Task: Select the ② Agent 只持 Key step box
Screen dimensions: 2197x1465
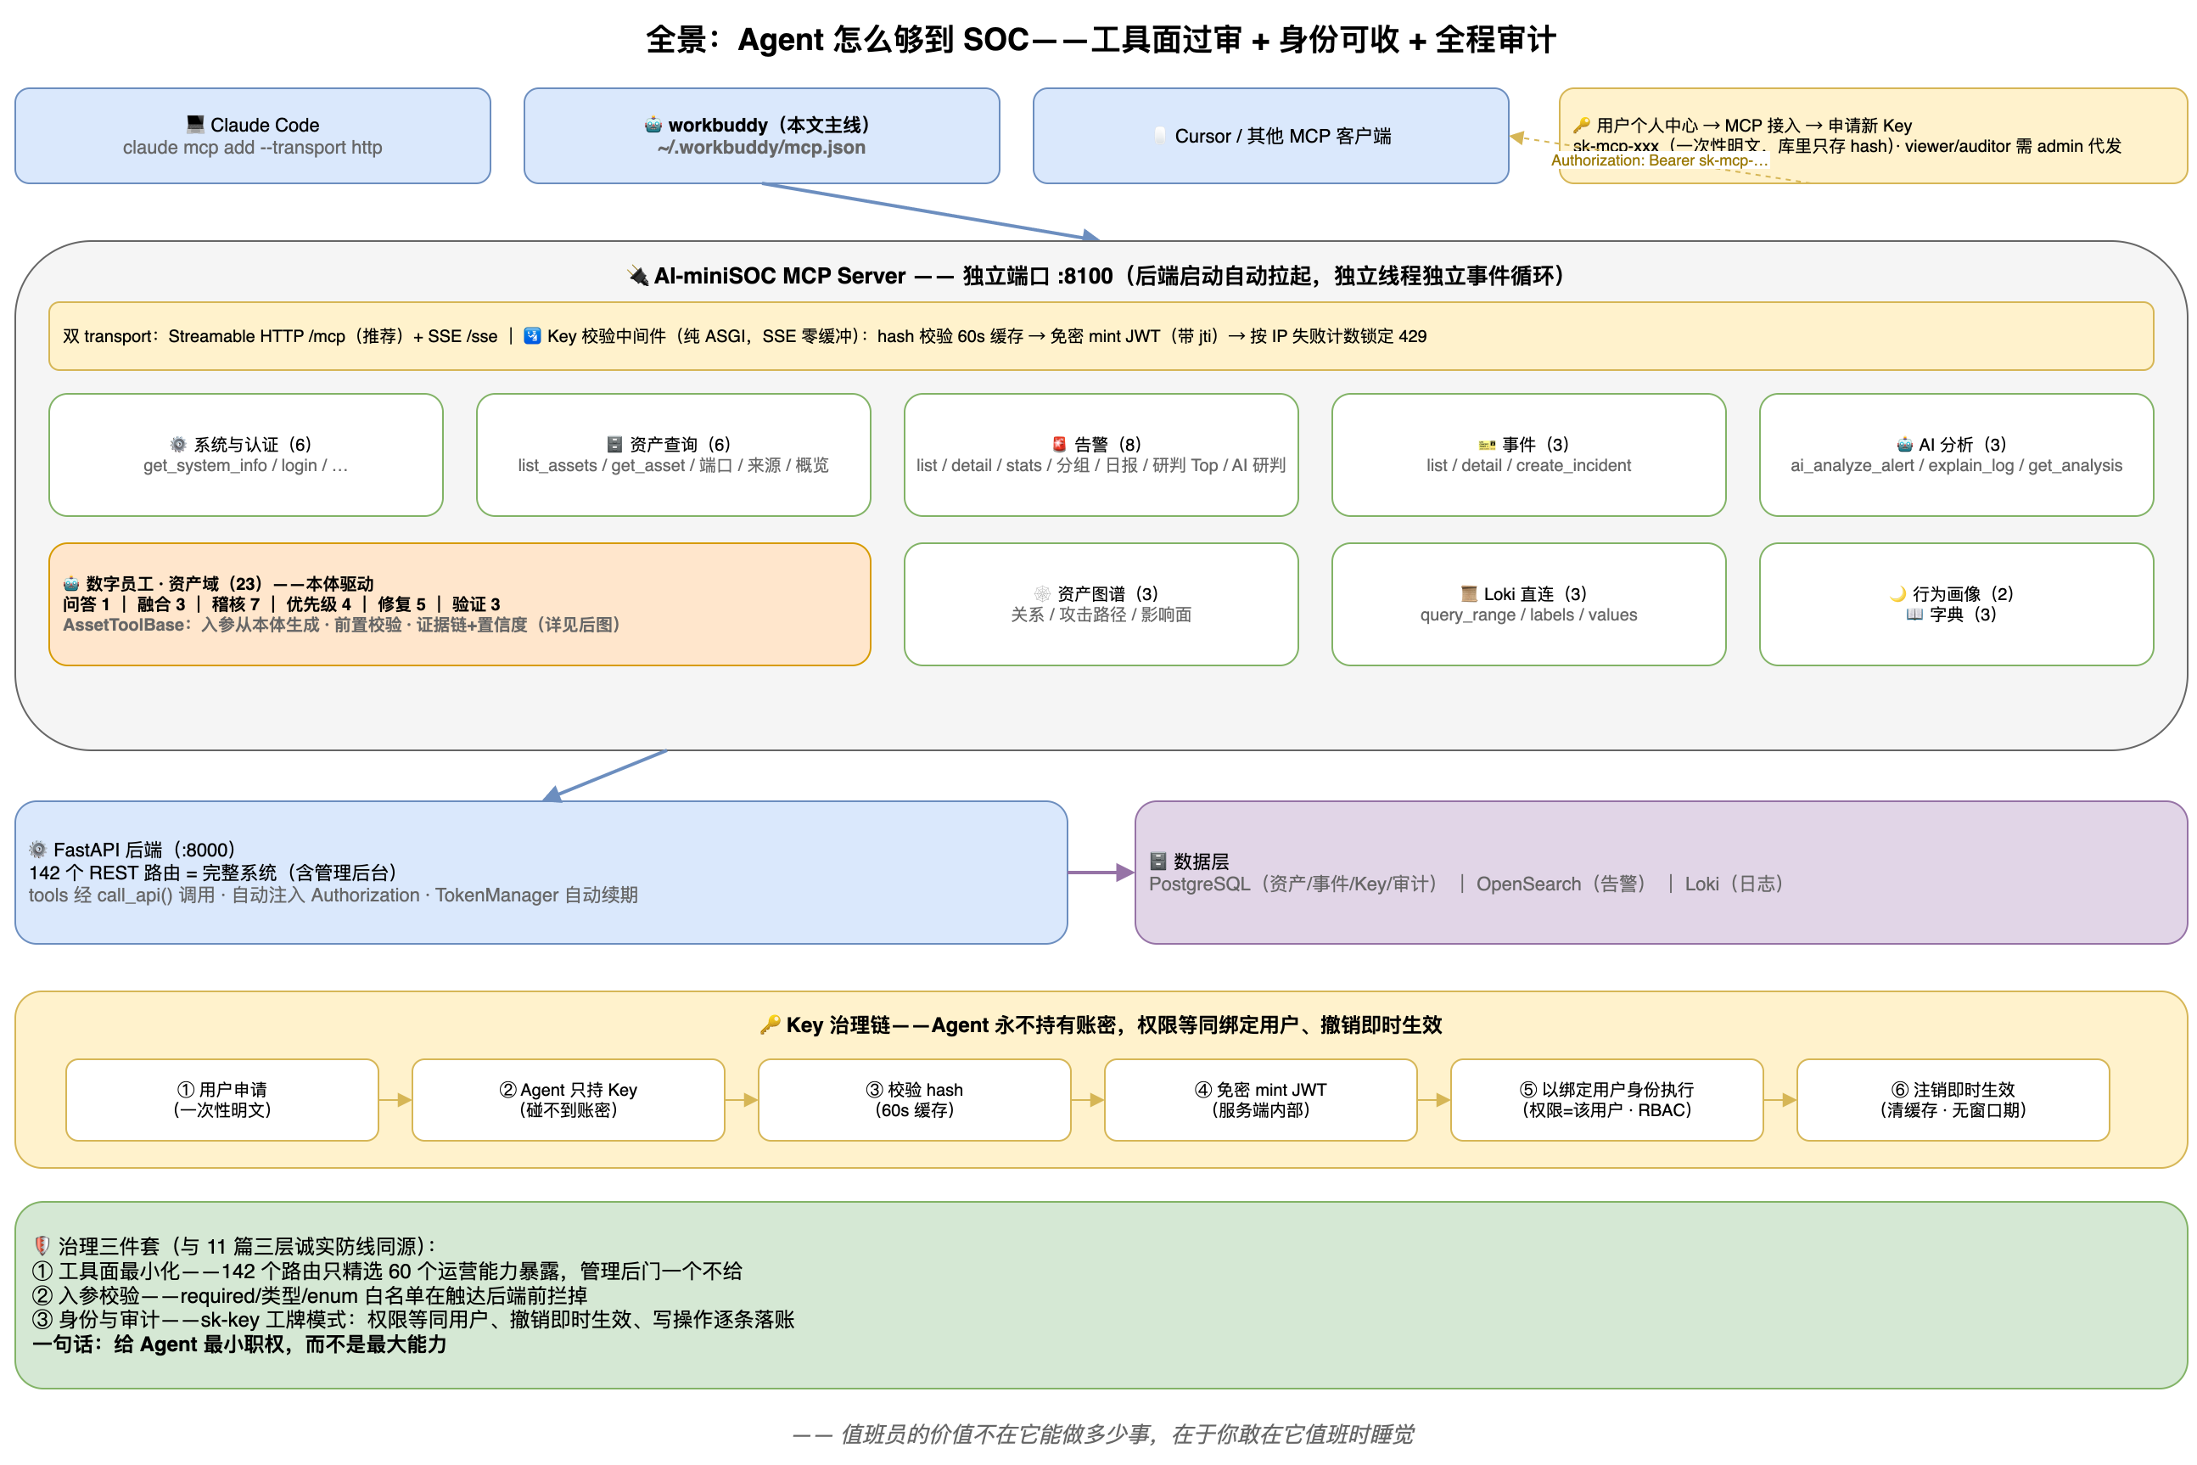Action: (568, 1100)
